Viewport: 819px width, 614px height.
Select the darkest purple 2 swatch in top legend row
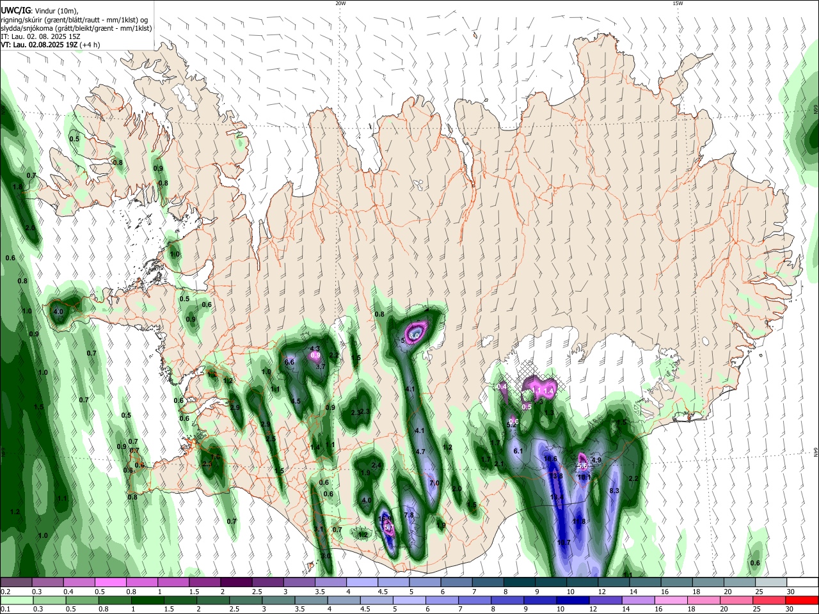[235, 582]
